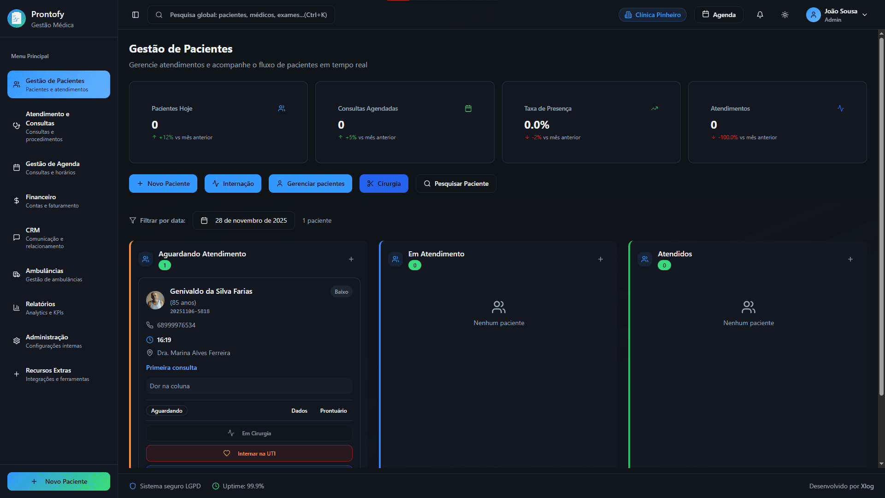The image size is (885, 498).
Task: Open Atendimento e Consultas menu item
Action: coord(59,126)
